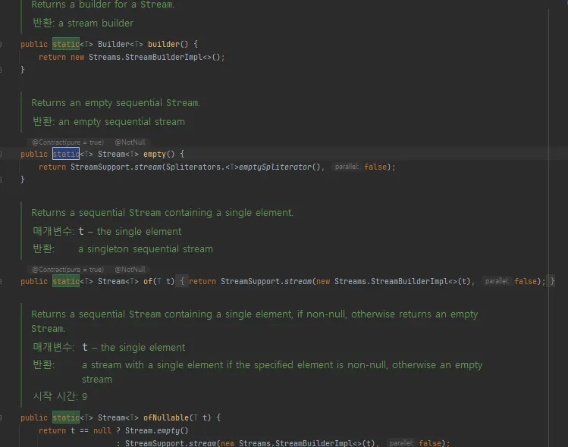568x447 pixels.
Task: Click the return keyword in the ofNullable body
Action: (52, 430)
